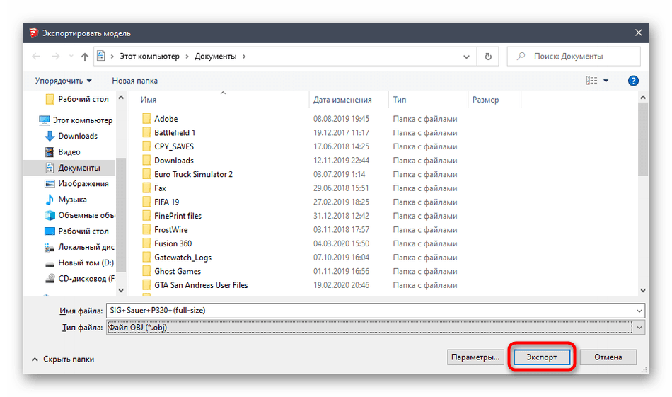Image resolution: width=672 pixels, height=397 pixels.
Task: Open the Музыка item in the sidebar
Action: tap(72, 200)
